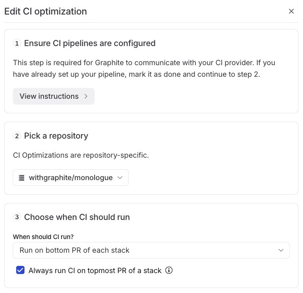Toggle the Always run CI on topmost PR checkbox
Screen dimensions: 303x293
[20, 271]
